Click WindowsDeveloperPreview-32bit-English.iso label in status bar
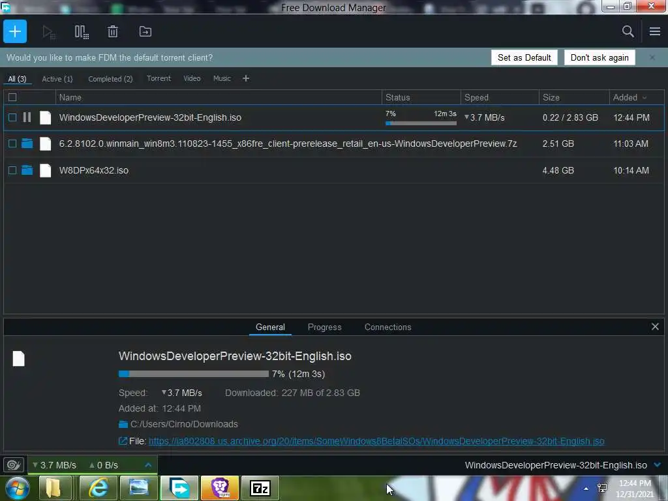The height and width of the screenshot is (501, 668). 556,465
